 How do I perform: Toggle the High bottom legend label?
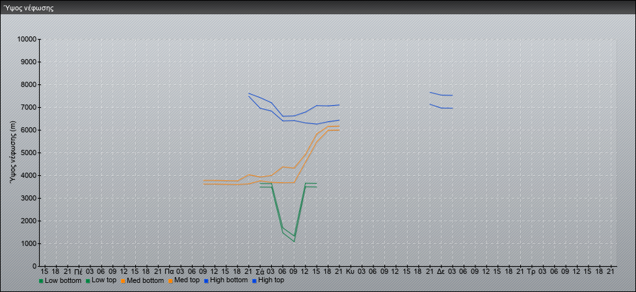pos(228,280)
